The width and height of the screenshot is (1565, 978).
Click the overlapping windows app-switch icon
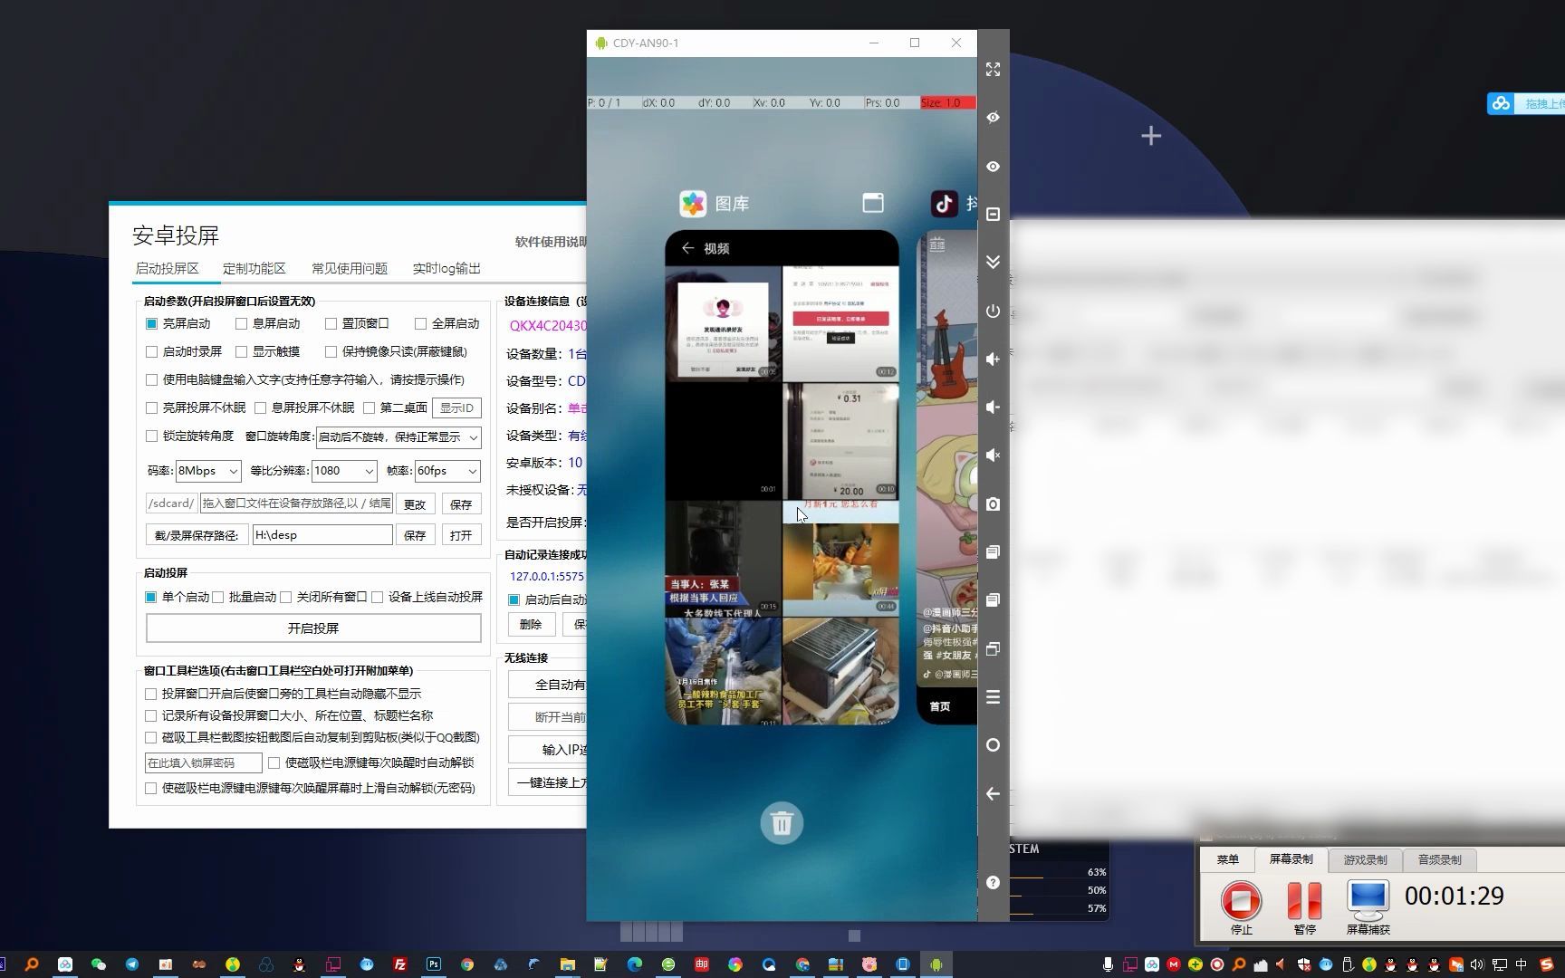coord(993,649)
